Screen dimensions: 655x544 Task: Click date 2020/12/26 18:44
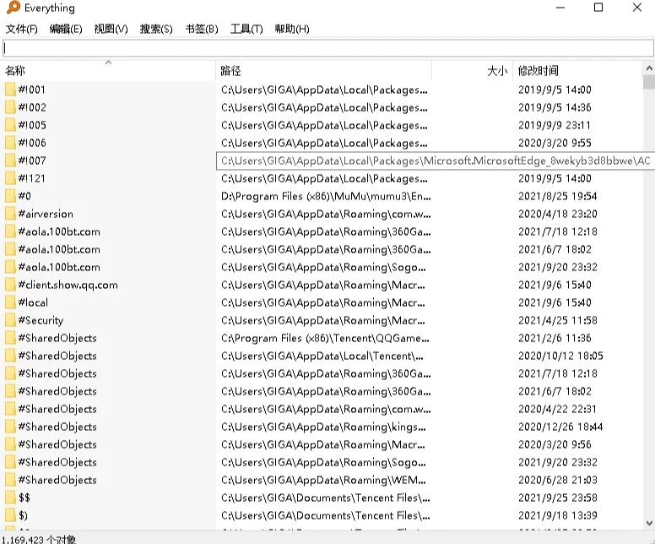(x=560, y=427)
